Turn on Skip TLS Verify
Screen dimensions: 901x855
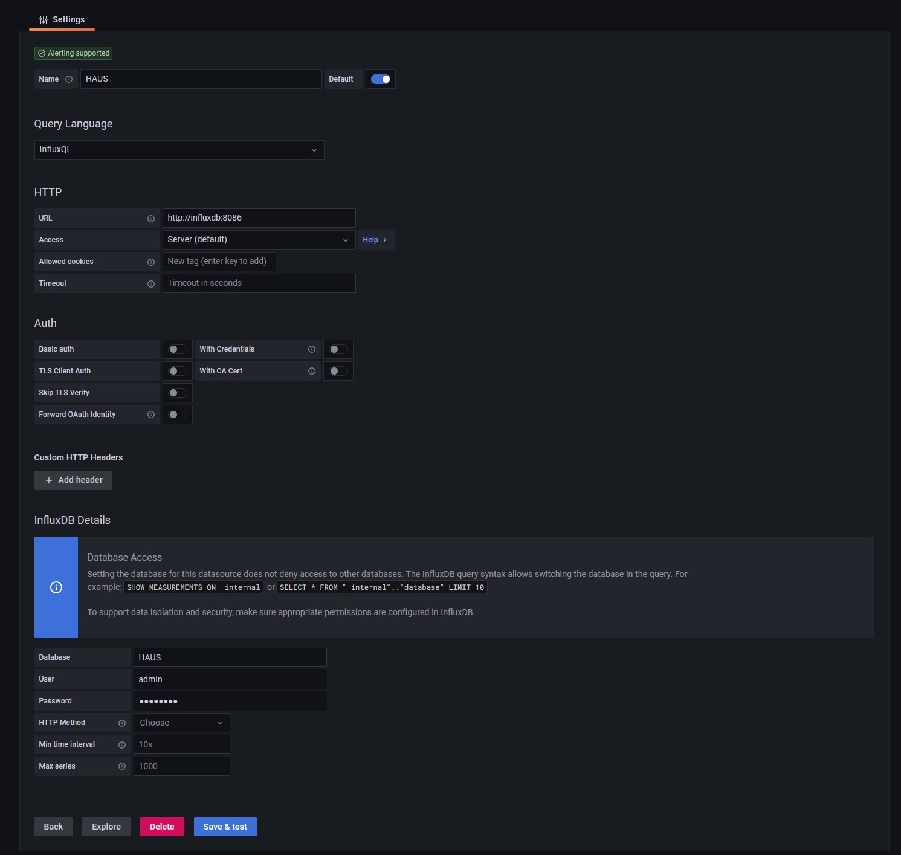pos(177,393)
